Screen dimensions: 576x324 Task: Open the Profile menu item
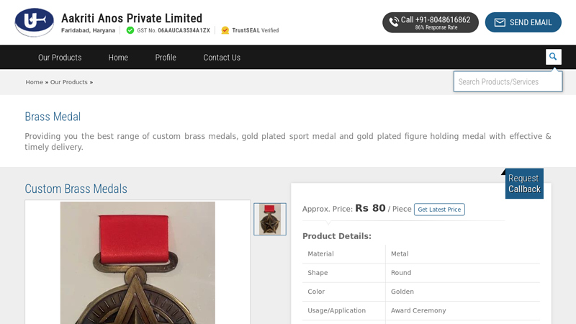pos(166,58)
